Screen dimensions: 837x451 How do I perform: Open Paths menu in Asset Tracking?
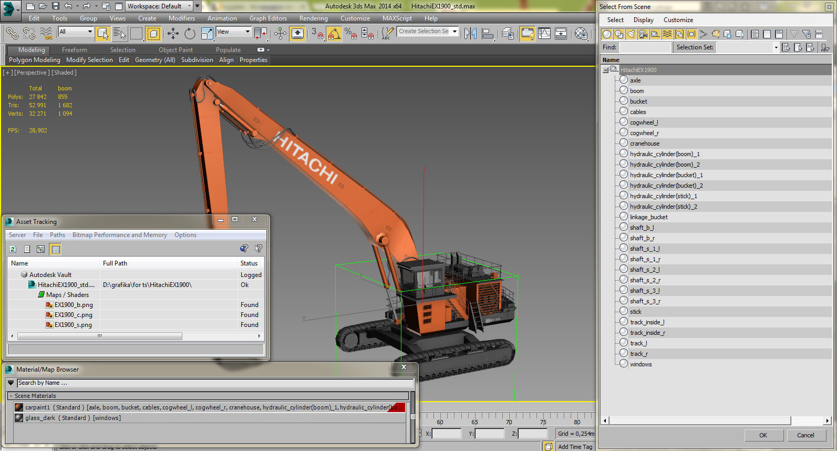[58, 235]
